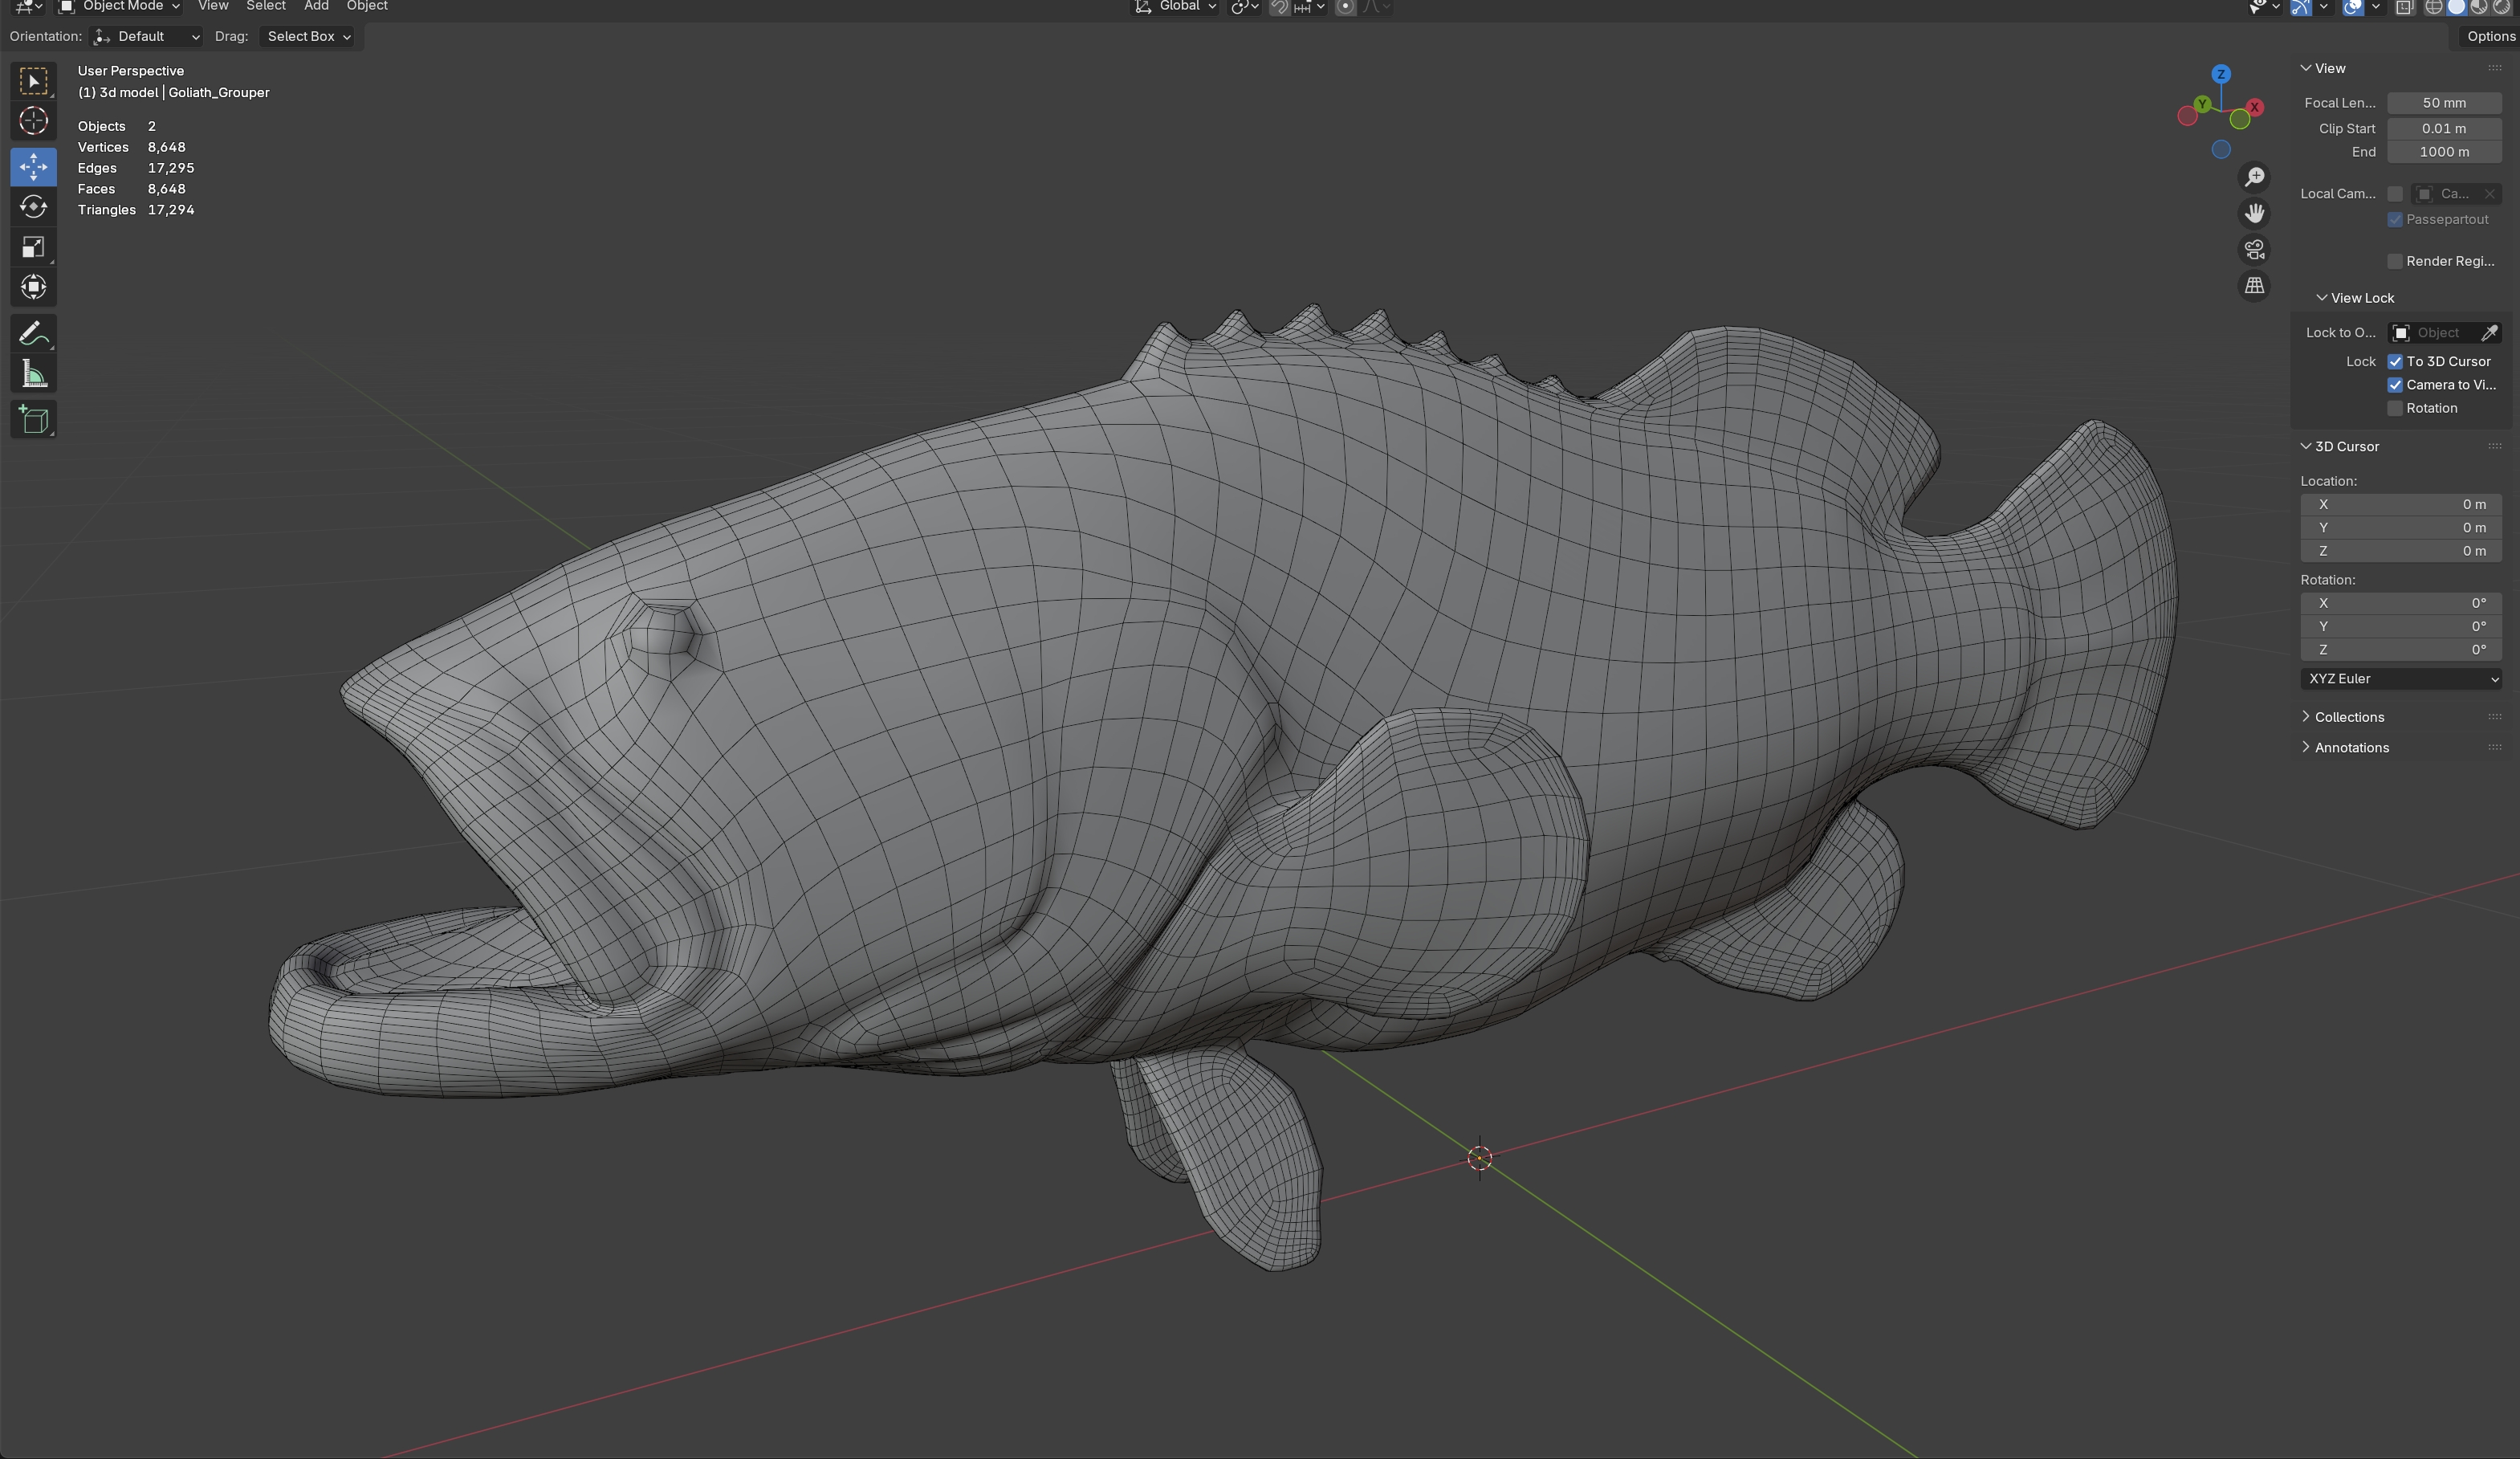
Task: Enable the Render Region checkbox
Action: [2395, 261]
